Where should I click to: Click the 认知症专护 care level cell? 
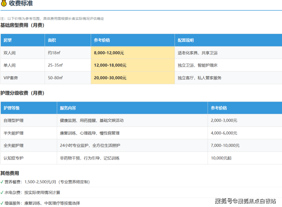pos(13,158)
